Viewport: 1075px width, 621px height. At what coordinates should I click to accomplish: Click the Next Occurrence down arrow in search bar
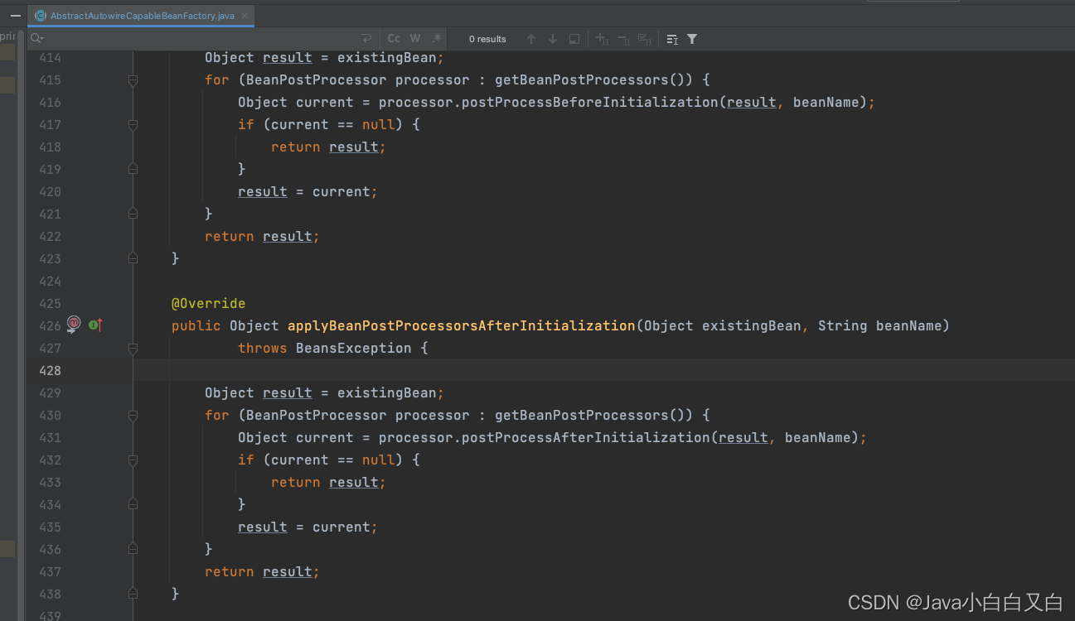(x=552, y=39)
